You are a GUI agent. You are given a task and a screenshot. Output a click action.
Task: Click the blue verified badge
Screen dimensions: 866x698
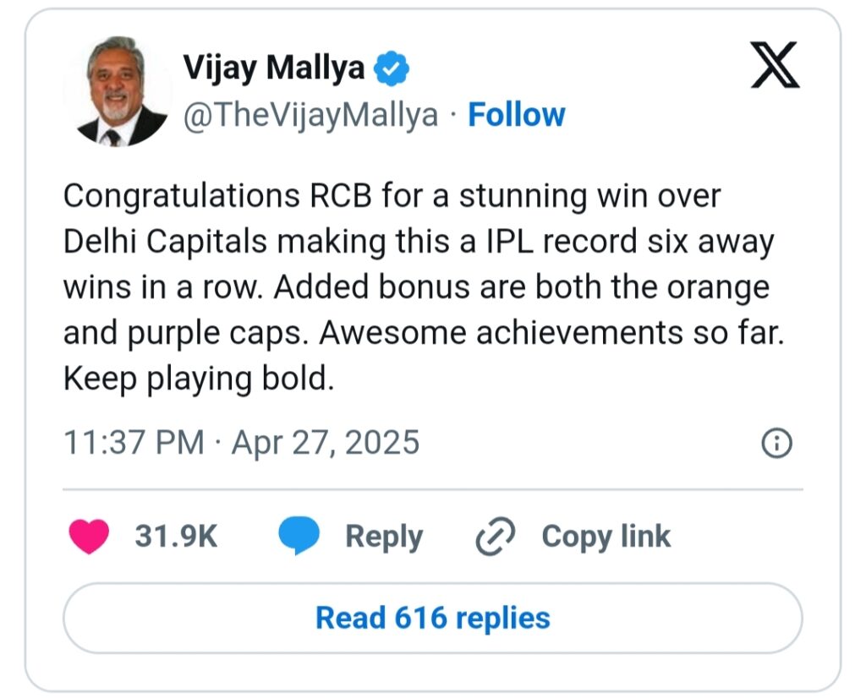click(391, 68)
